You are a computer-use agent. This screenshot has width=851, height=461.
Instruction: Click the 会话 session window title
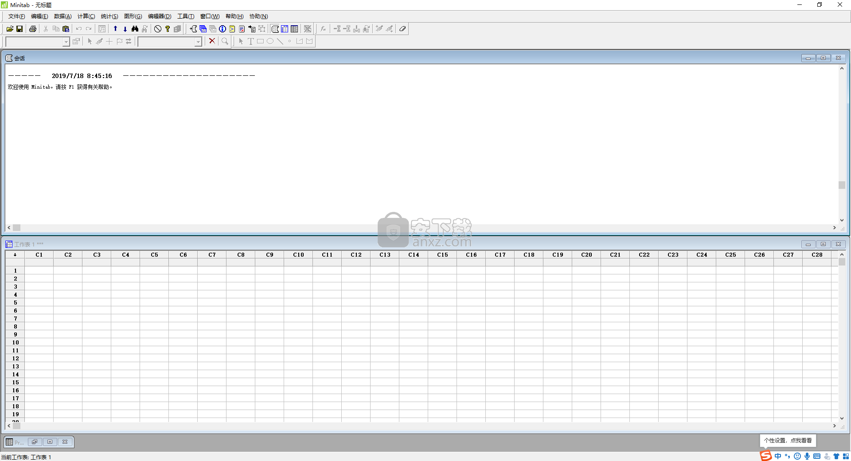(20, 58)
